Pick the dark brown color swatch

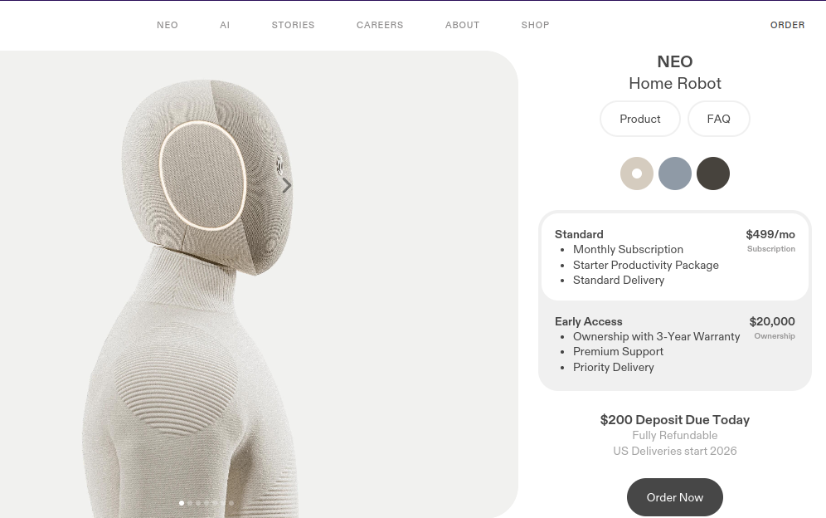(x=713, y=173)
